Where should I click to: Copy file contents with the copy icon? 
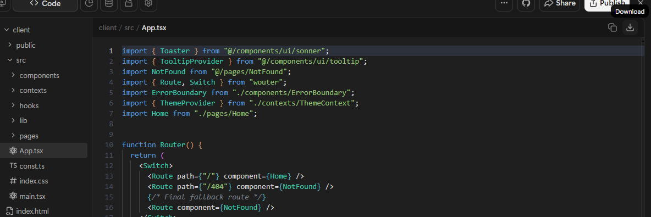[613, 28]
